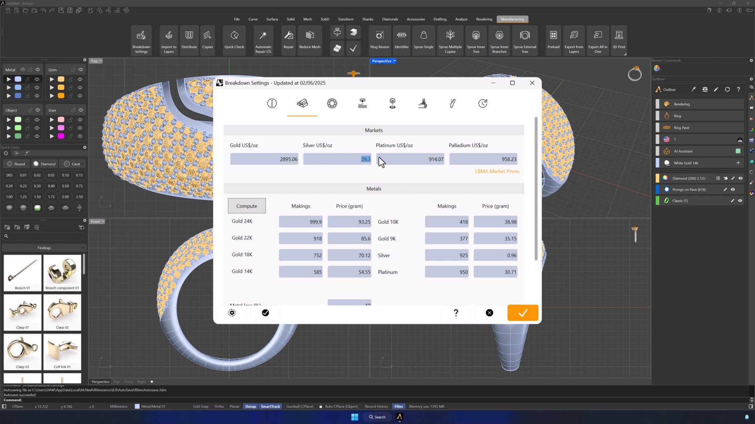This screenshot has height=424, width=755.
Task: Toggle the Osnap option in the status bar
Action: pyautogui.click(x=250, y=406)
